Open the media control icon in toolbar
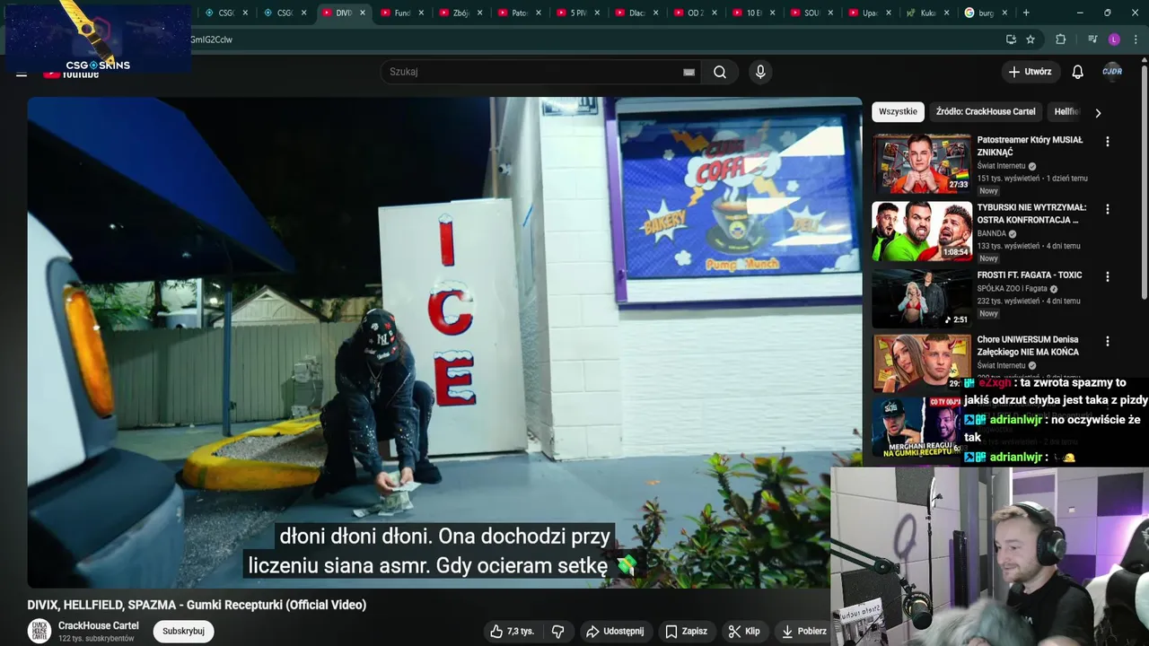1149x646 pixels. pos(1092,39)
